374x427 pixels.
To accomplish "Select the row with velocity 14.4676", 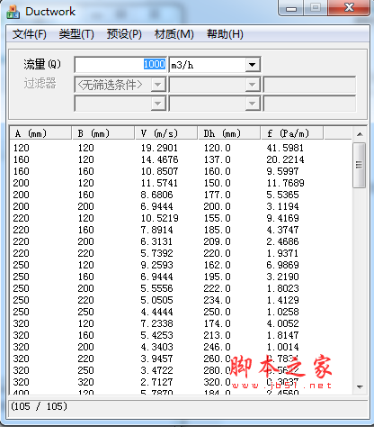I will point(181,159).
